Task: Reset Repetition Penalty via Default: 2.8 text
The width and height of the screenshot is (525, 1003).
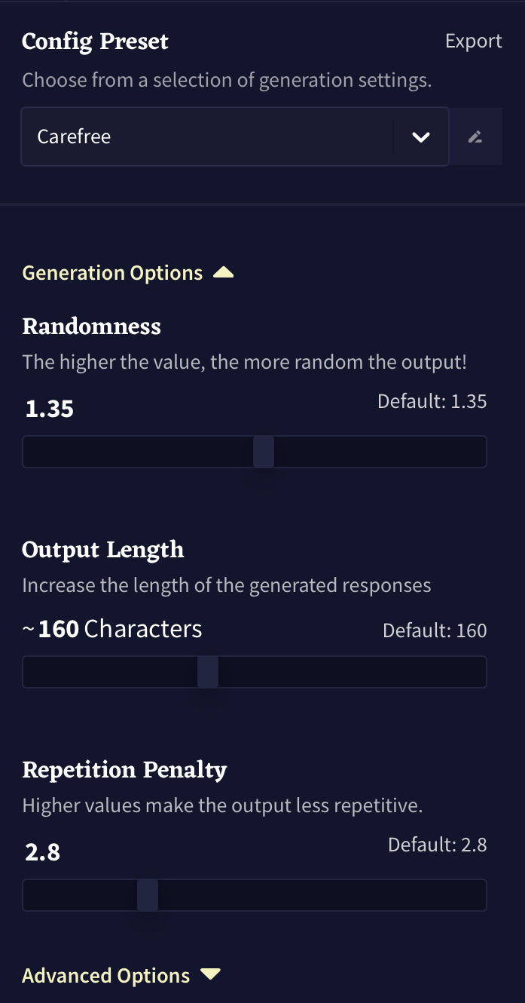Action: pos(437,845)
